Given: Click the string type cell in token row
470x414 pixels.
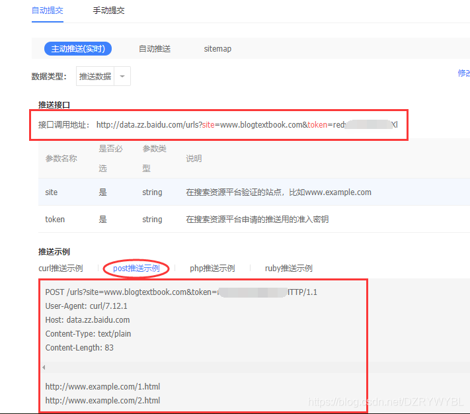Looking at the screenshot, I should tap(152, 219).
